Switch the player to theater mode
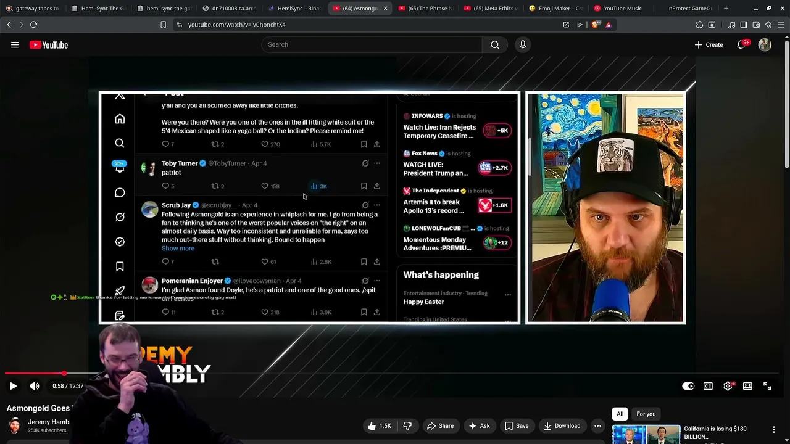This screenshot has width=790, height=444. [x=747, y=386]
